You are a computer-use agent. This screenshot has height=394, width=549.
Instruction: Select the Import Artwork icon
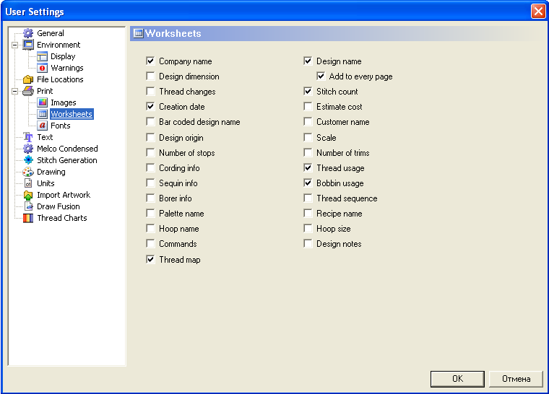point(28,195)
